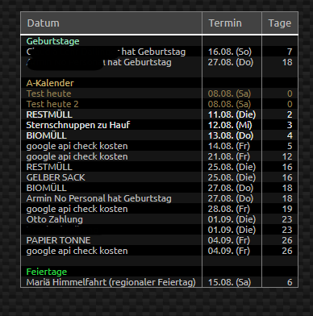Click the date 28.08. (Fr)
The height and width of the screenshot is (316, 313).
point(229,209)
